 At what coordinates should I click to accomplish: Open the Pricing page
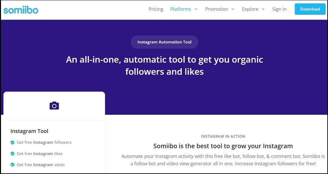pyautogui.click(x=156, y=9)
